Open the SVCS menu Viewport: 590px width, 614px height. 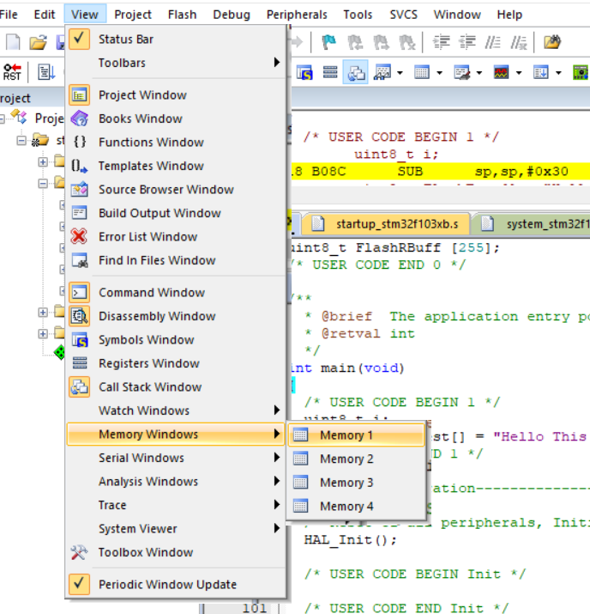(x=404, y=15)
